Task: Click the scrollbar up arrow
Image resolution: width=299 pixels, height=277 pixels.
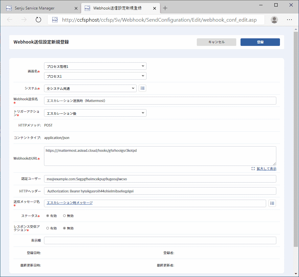Action: [296, 29]
